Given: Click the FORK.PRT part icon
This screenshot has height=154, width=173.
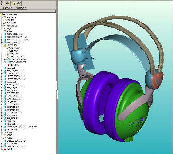Looking at the screenshot, I should click(x=5, y=68).
